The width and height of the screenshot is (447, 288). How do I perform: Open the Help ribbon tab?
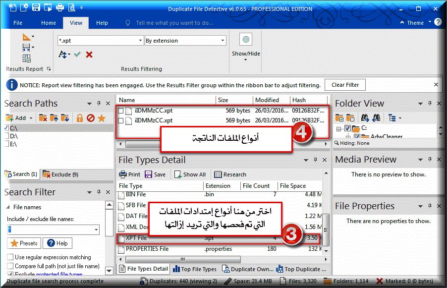click(x=102, y=23)
